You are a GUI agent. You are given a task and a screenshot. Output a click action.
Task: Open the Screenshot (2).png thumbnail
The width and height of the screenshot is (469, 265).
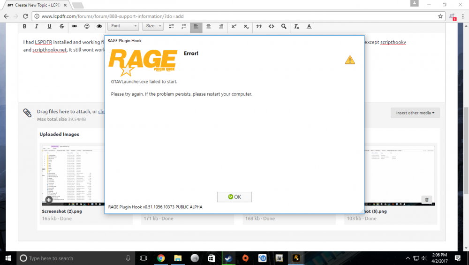73,175
